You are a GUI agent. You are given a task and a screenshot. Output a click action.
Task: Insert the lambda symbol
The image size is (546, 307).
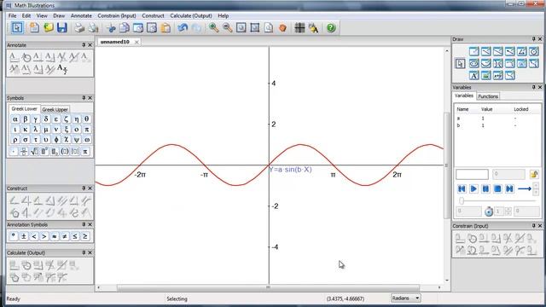pos(36,129)
